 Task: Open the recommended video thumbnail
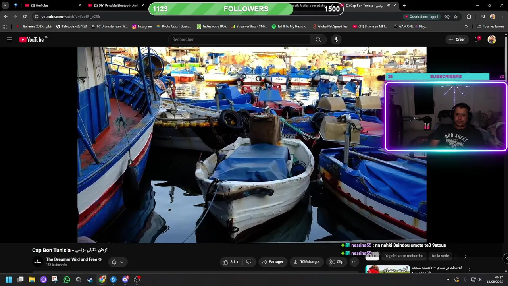387,269
